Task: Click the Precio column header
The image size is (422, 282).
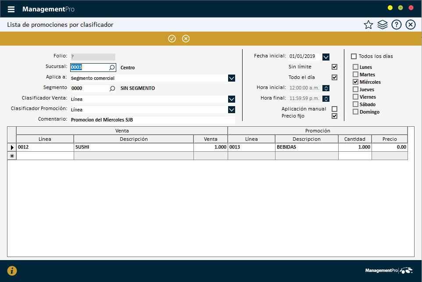Action: click(390, 139)
